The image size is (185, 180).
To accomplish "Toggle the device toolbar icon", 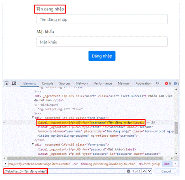I will click(x=14, y=83).
